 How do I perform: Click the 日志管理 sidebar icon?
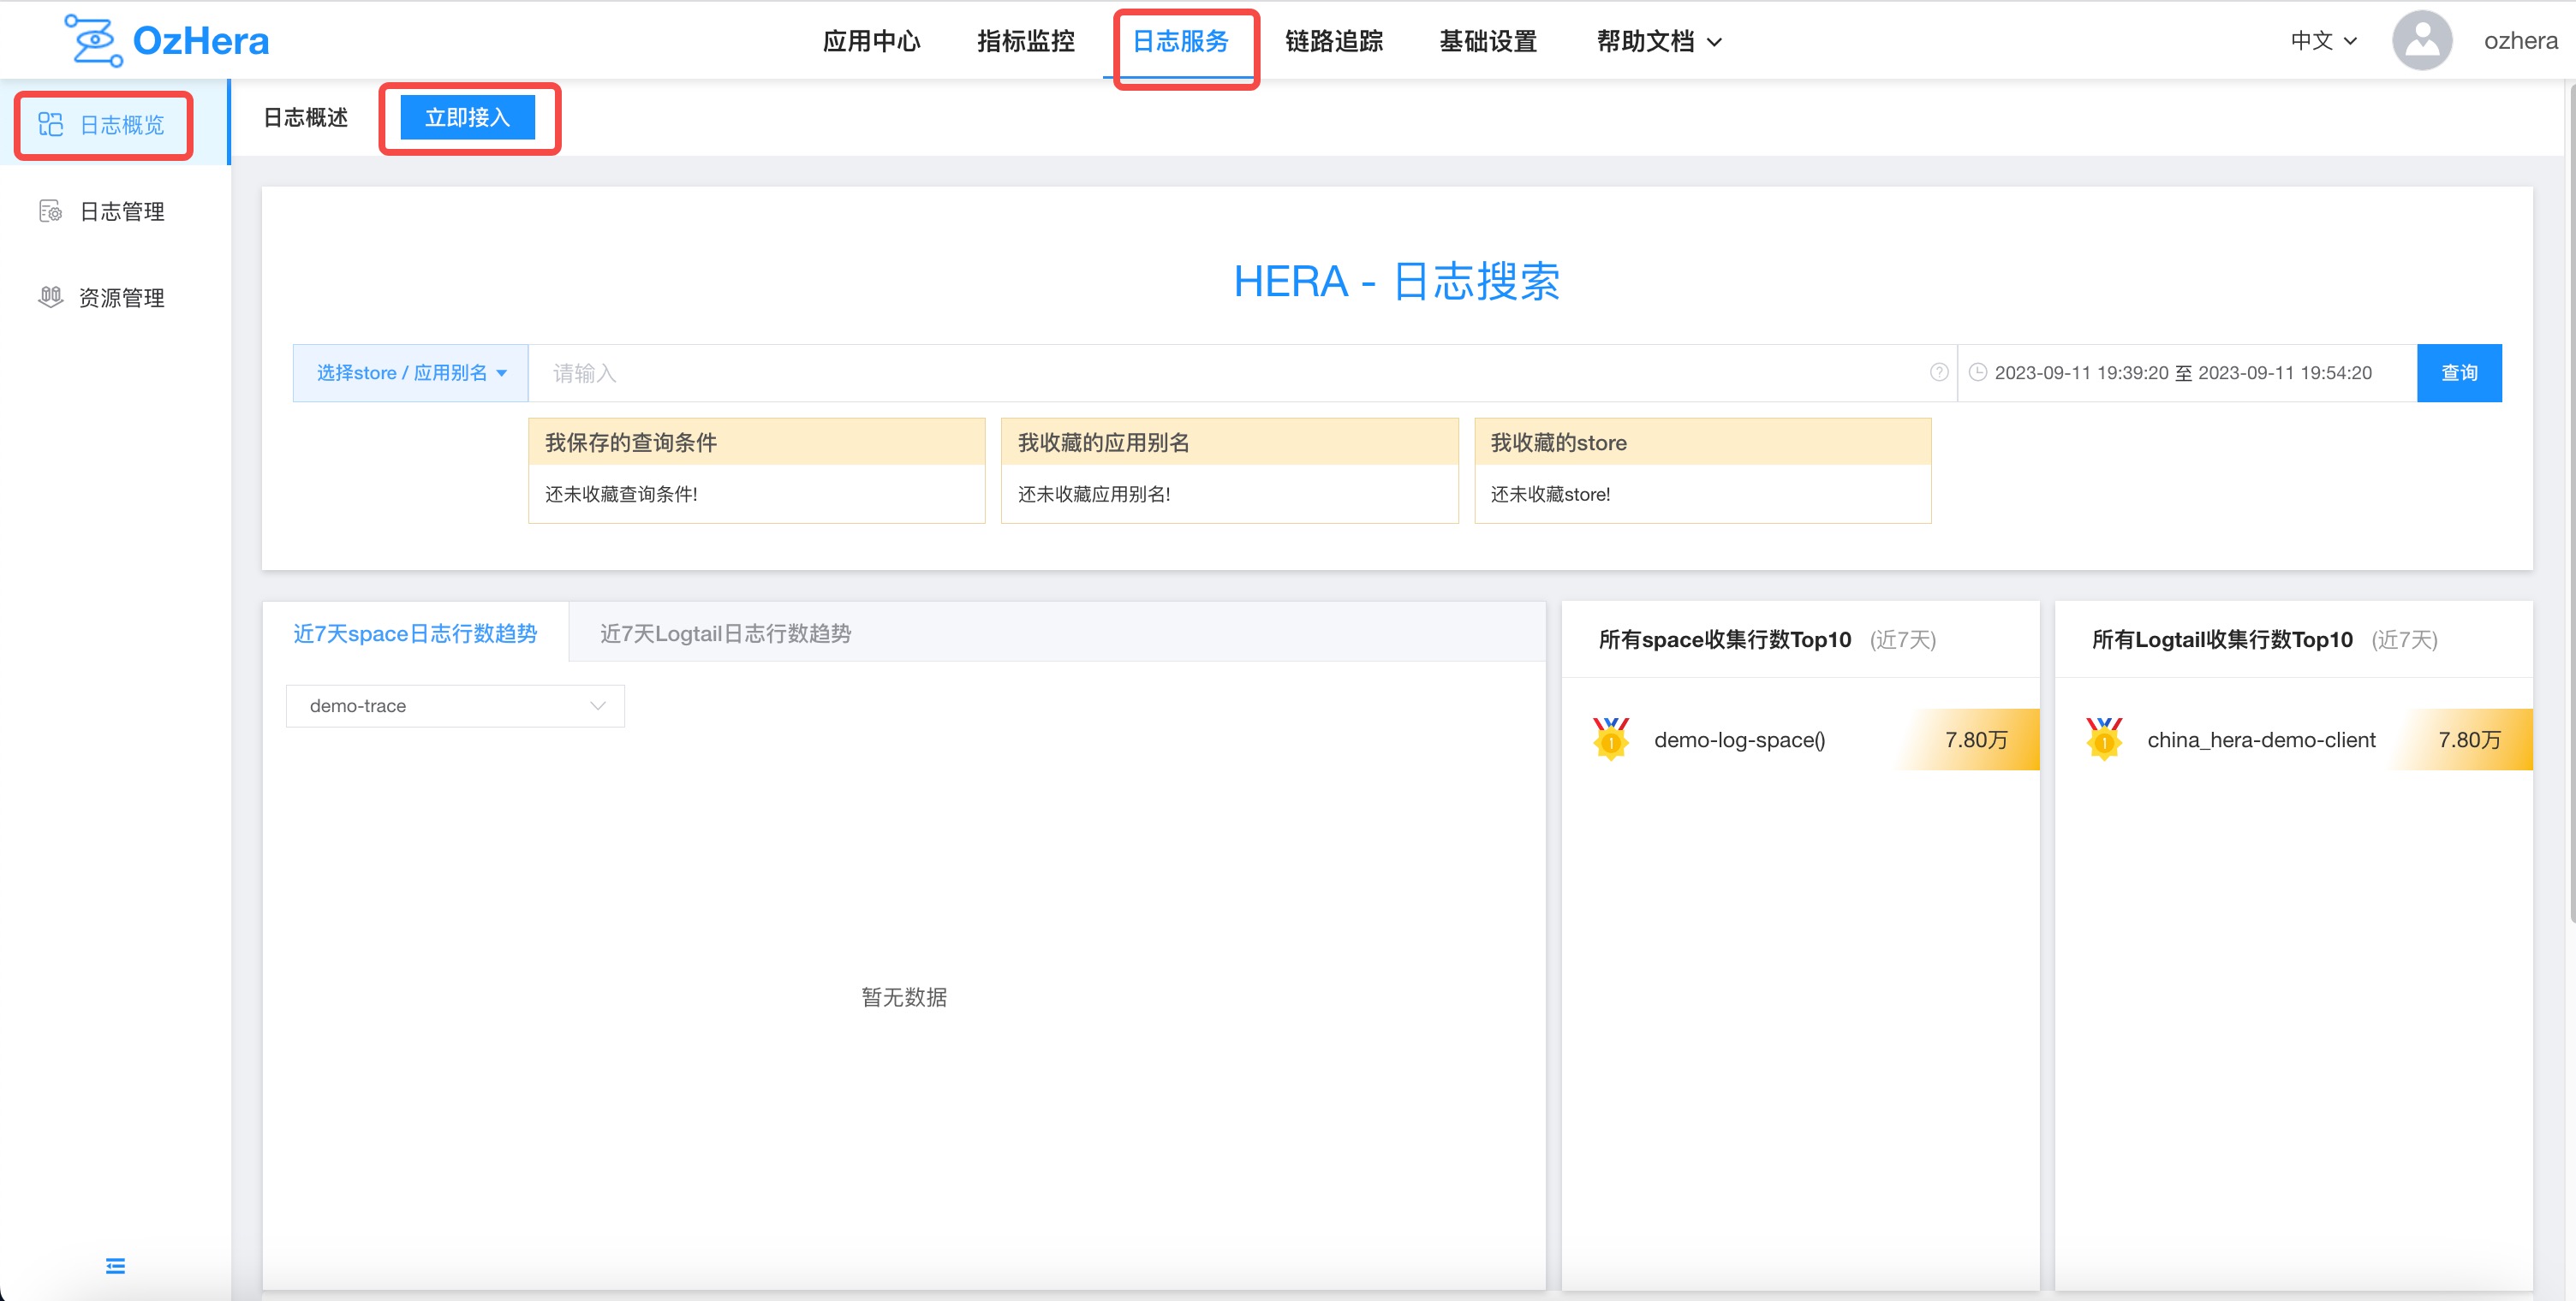point(51,211)
